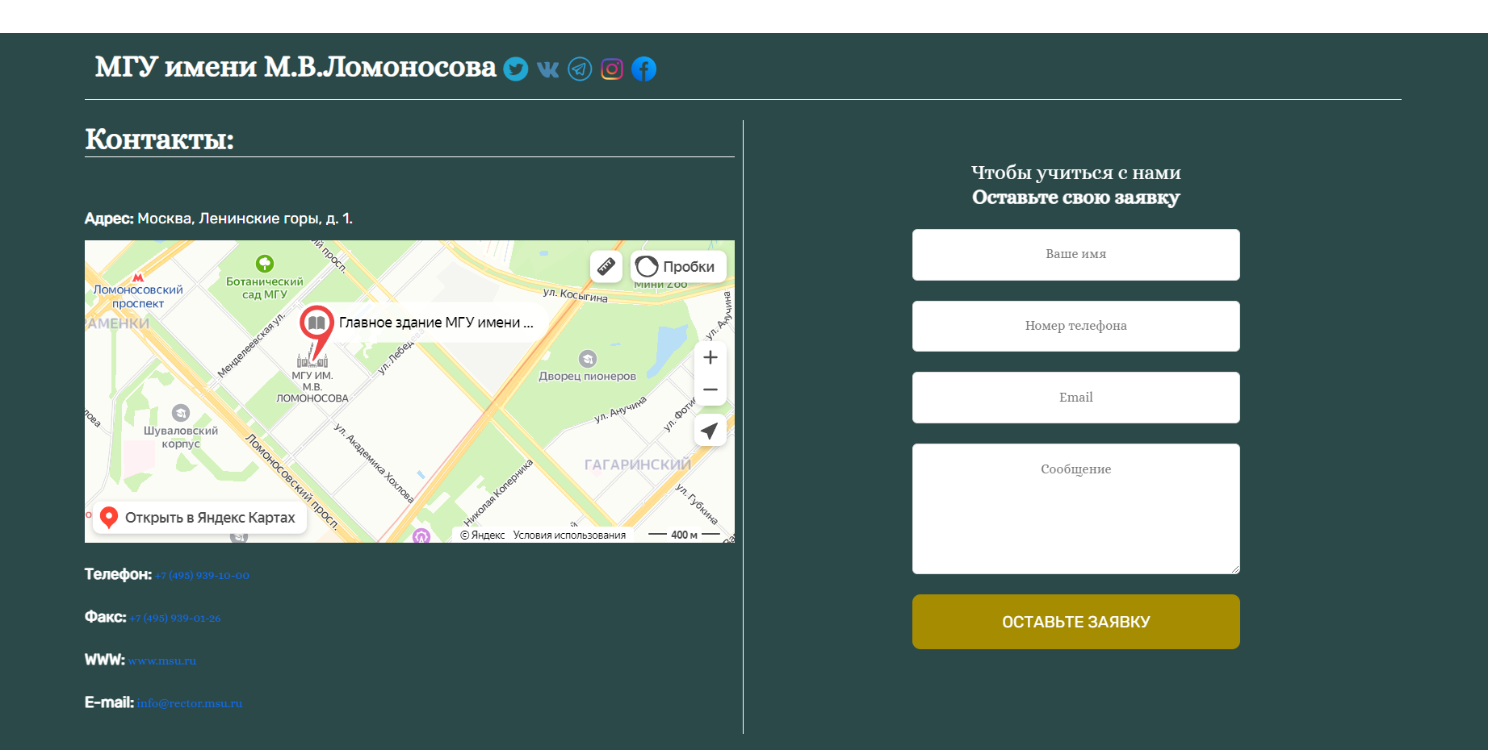The image size is (1488, 750).
Task: Focus the Номер телефона input field
Action: click(1075, 326)
